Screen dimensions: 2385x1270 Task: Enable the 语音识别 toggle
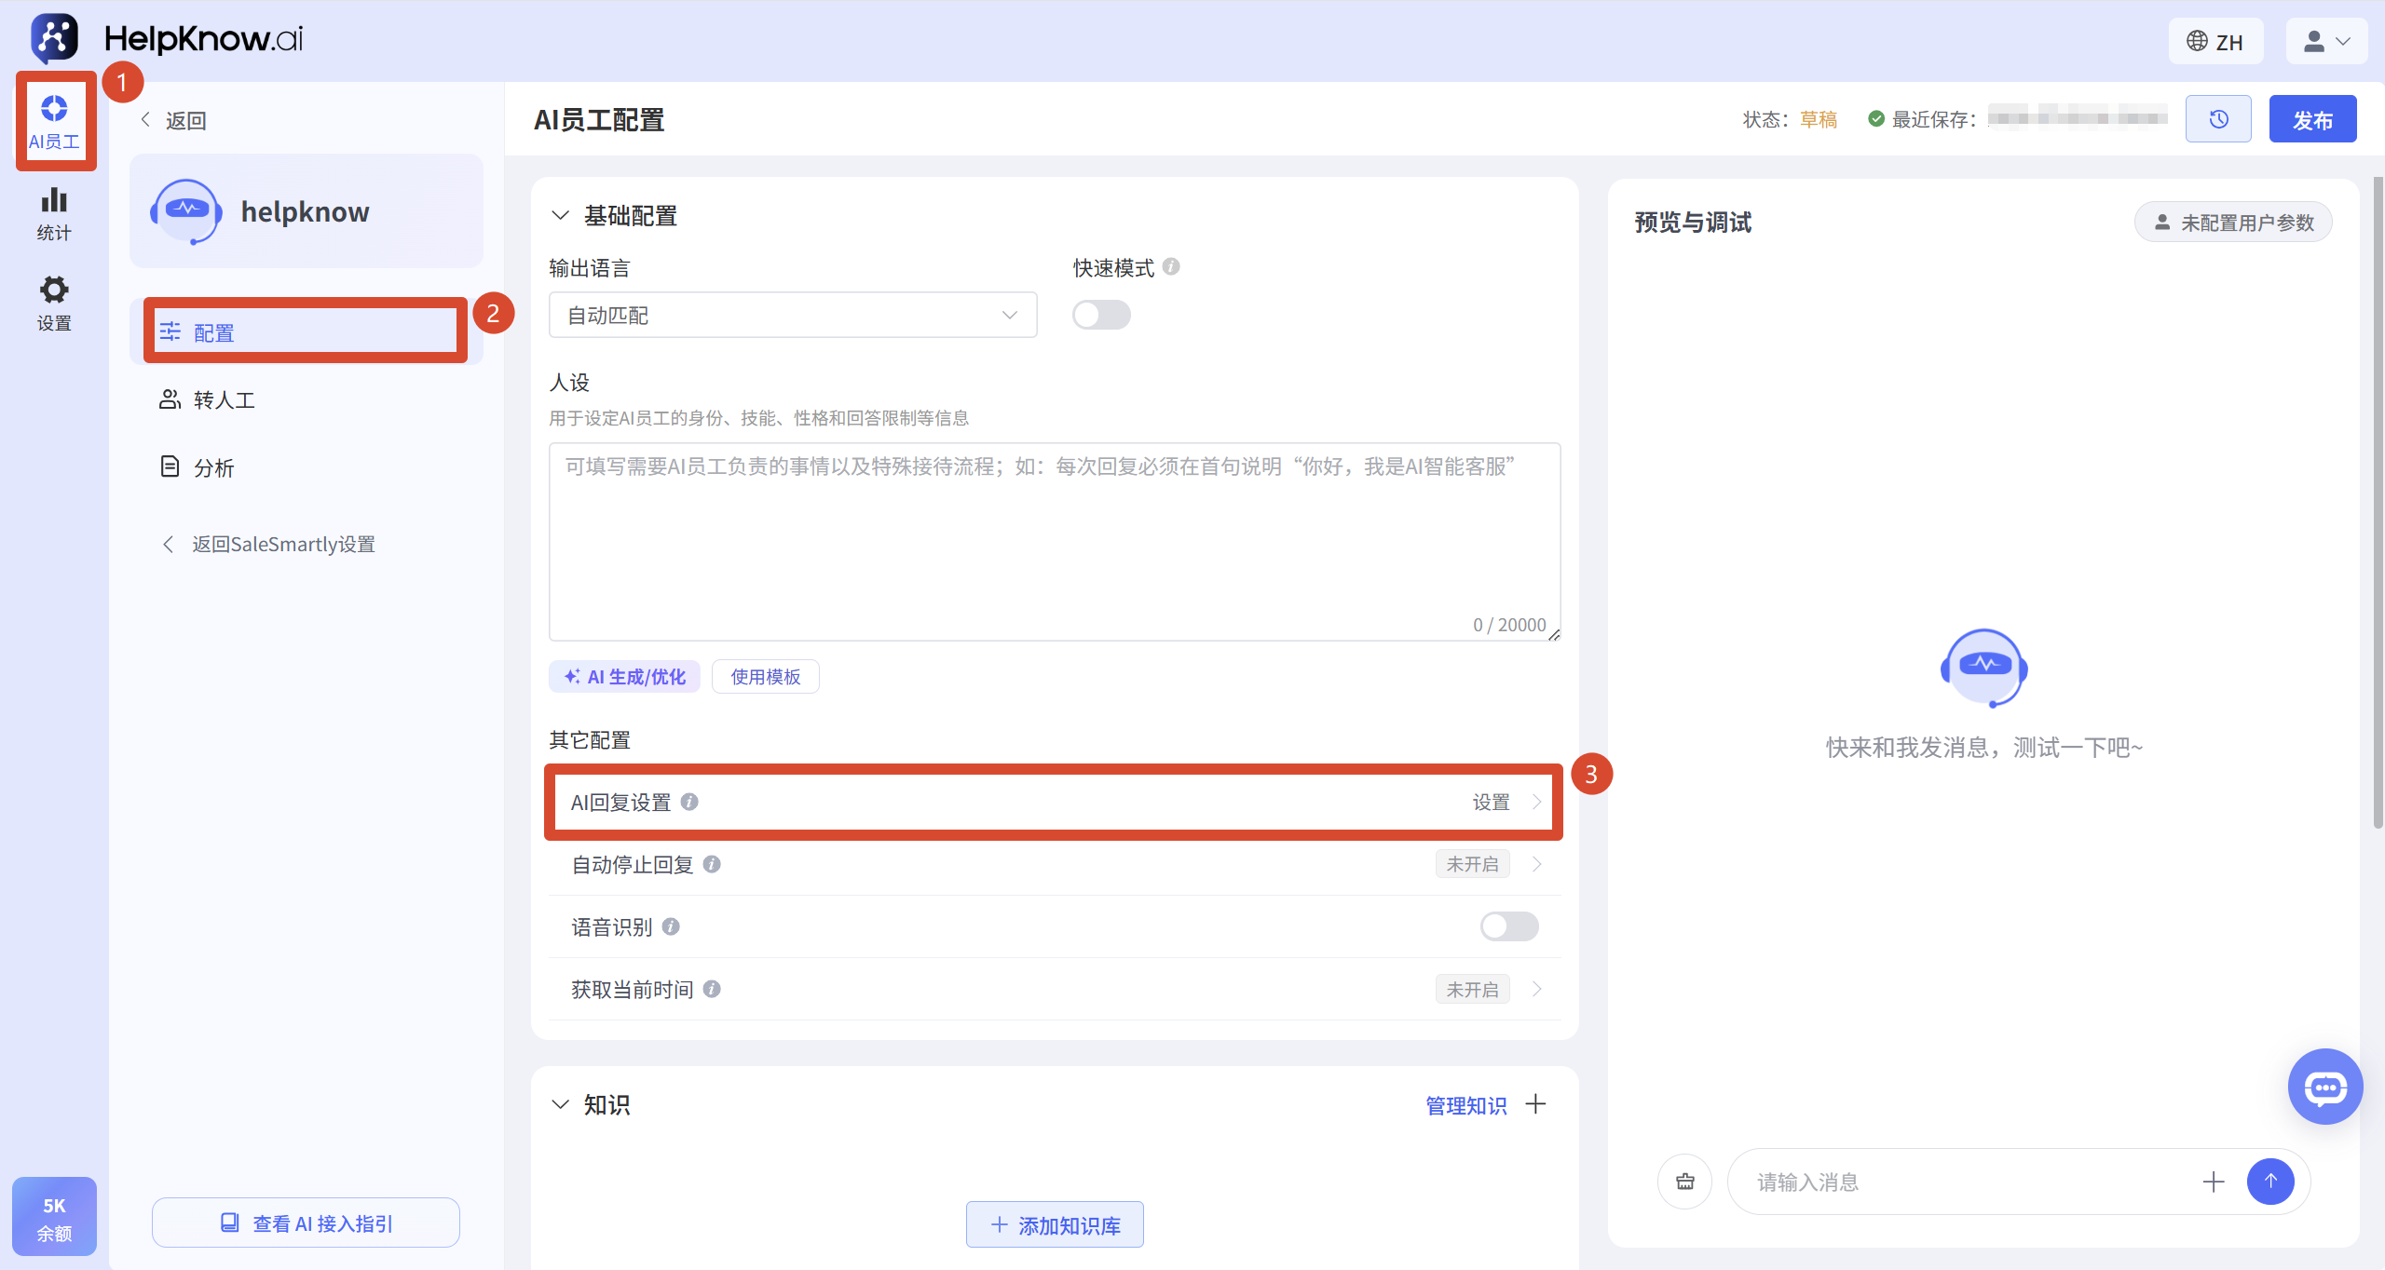1509,926
